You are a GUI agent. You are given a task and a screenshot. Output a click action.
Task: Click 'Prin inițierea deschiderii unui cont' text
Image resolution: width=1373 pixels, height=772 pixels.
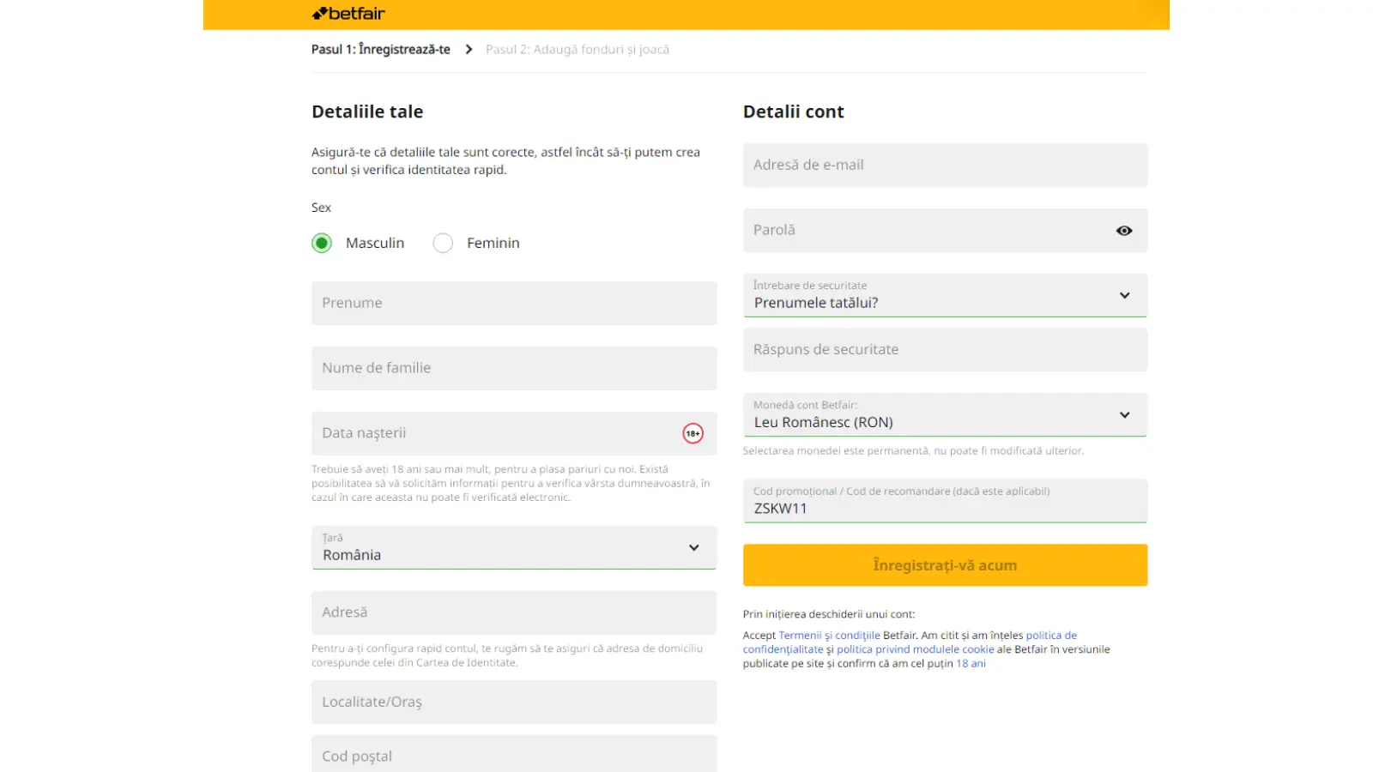(x=829, y=614)
